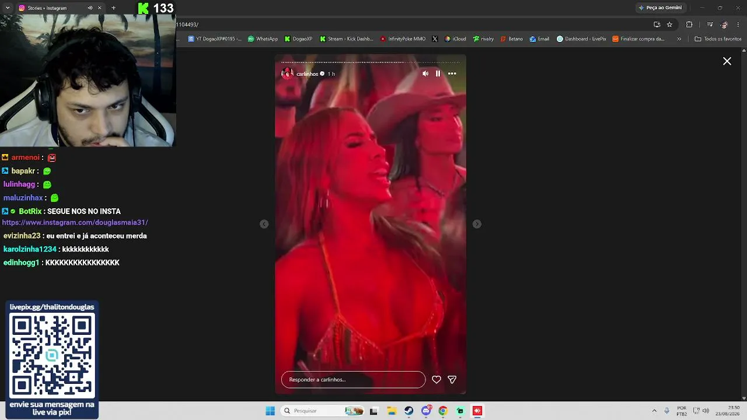The height and width of the screenshot is (420, 747).
Task: Bookmark this page with the star
Action: point(669,24)
